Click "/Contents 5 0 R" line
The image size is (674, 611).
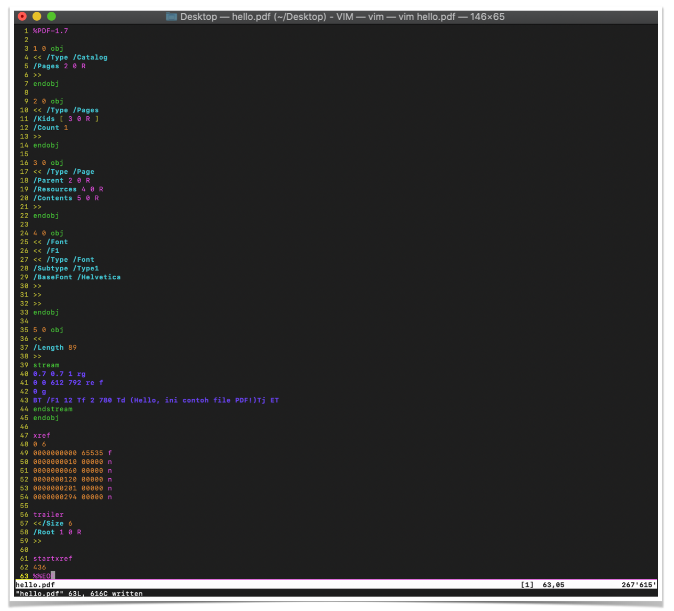(x=66, y=198)
